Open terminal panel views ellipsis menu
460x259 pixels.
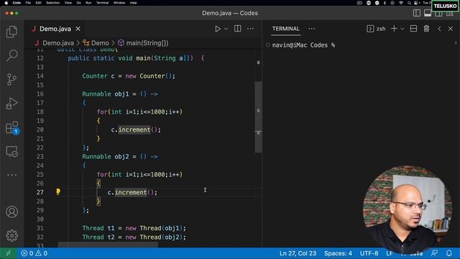[x=311, y=29]
